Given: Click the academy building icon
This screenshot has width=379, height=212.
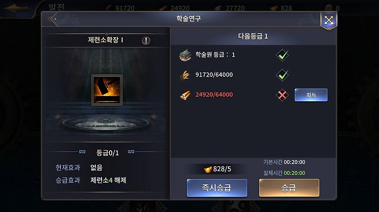Looking at the screenshot, I should coord(185,55).
